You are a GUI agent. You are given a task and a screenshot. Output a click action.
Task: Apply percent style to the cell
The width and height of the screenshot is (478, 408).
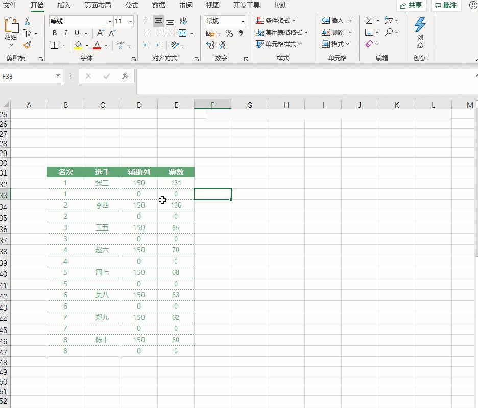229,33
